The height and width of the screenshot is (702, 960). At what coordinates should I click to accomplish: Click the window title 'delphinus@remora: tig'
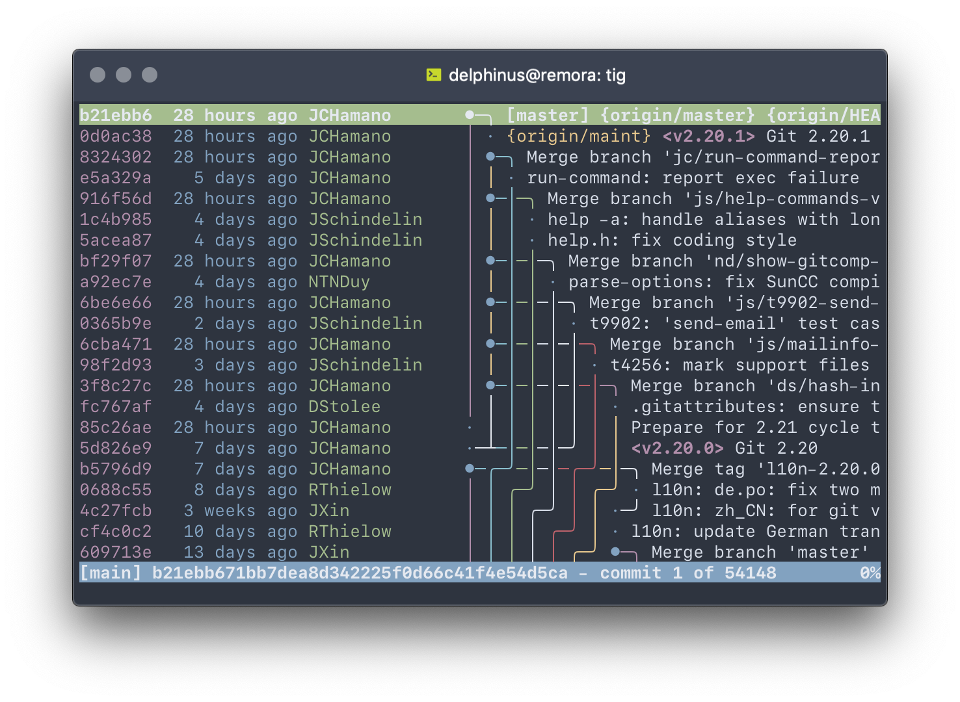click(x=537, y=75)
